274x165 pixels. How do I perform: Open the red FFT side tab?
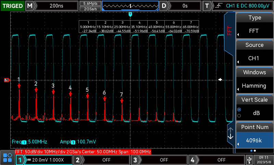(x=230, y=30)
